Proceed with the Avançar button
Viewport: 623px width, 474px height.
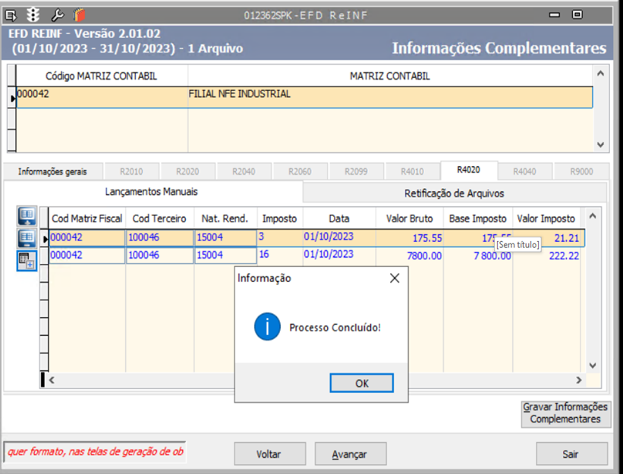pos(351,454)
